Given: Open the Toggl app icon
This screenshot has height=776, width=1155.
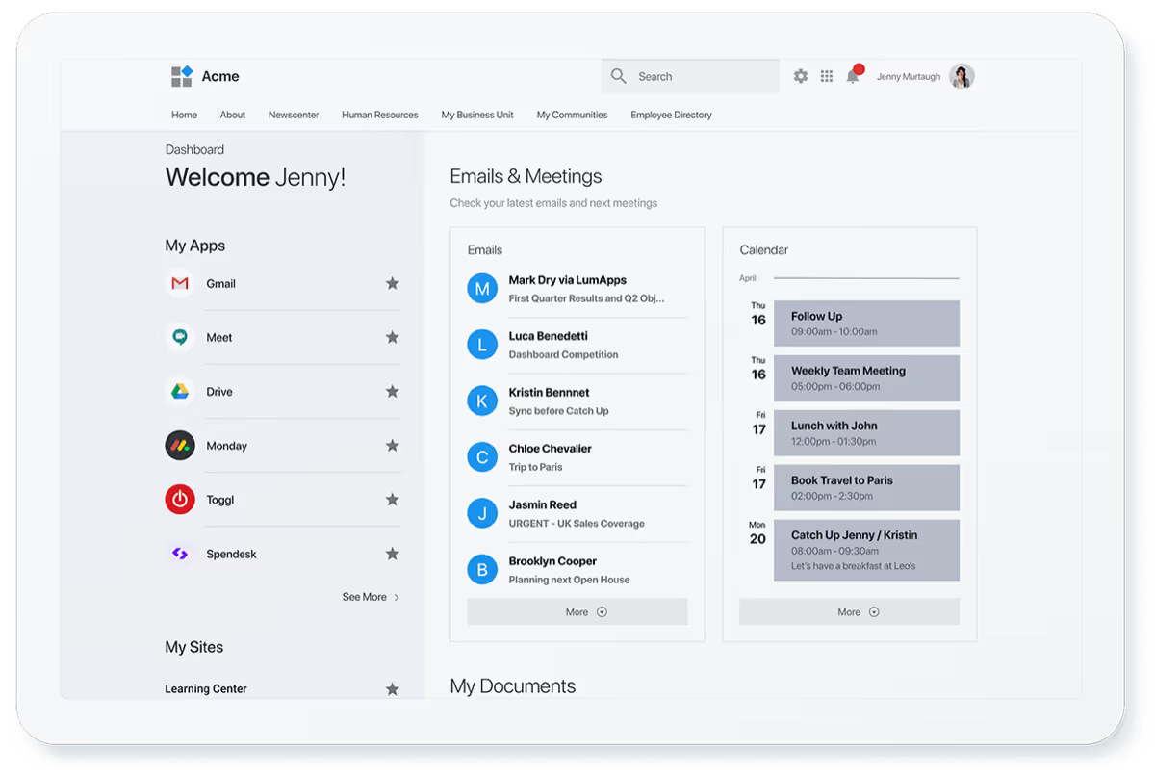Looking at the screenshot, I should [180, 500].
